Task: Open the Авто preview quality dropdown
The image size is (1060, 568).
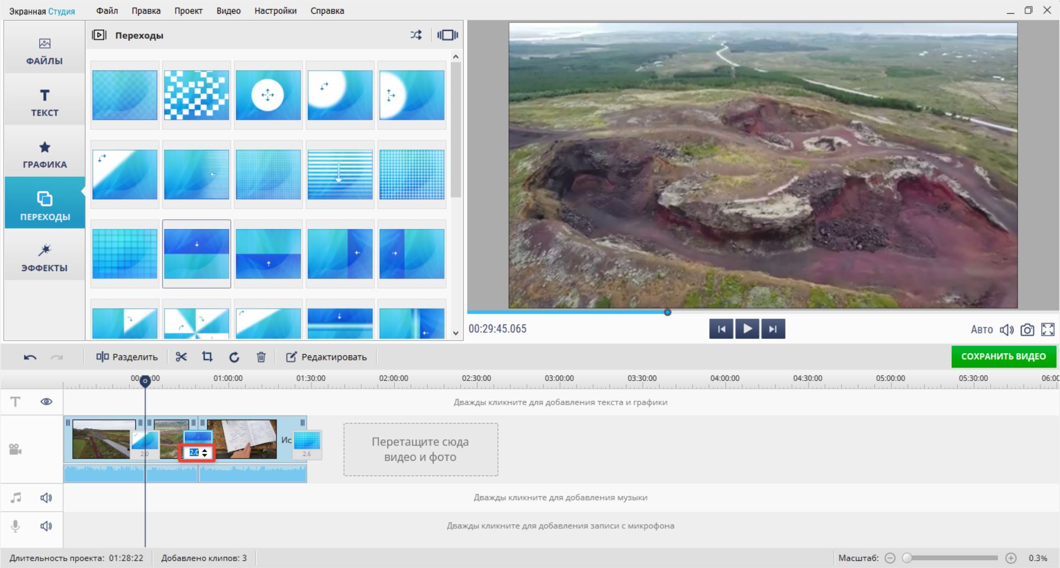Action: [981, 330]
